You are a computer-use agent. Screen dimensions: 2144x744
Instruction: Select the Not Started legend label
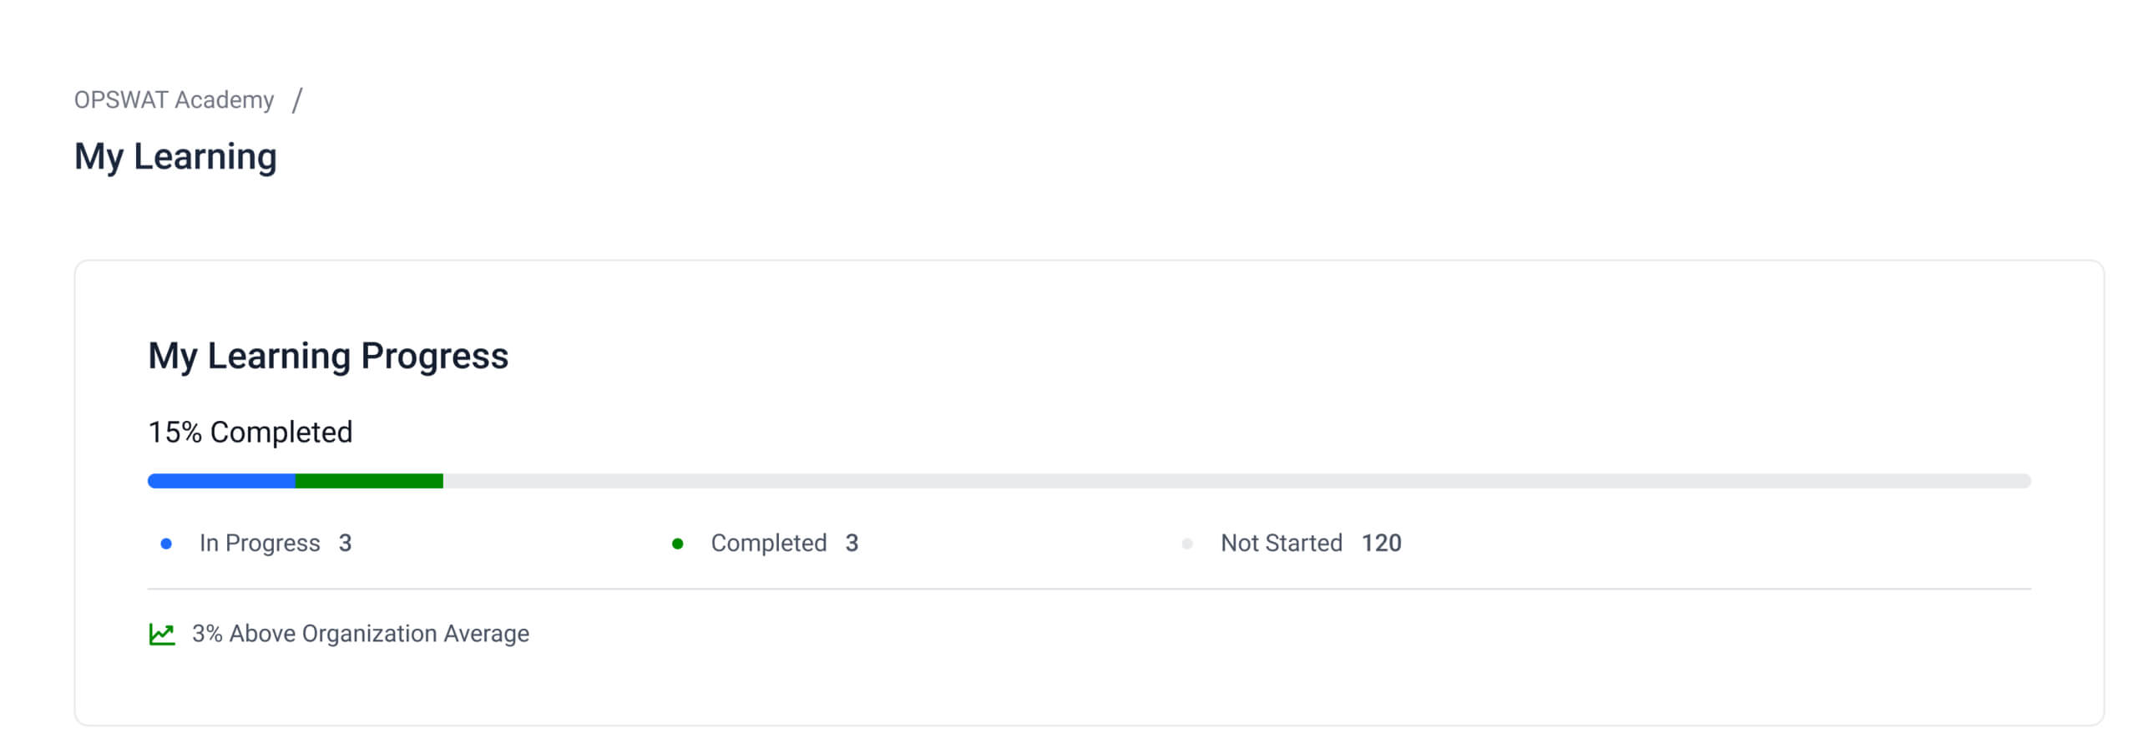[1282, 544]
